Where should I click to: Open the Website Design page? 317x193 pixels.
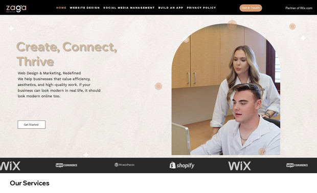coord(85,8)
